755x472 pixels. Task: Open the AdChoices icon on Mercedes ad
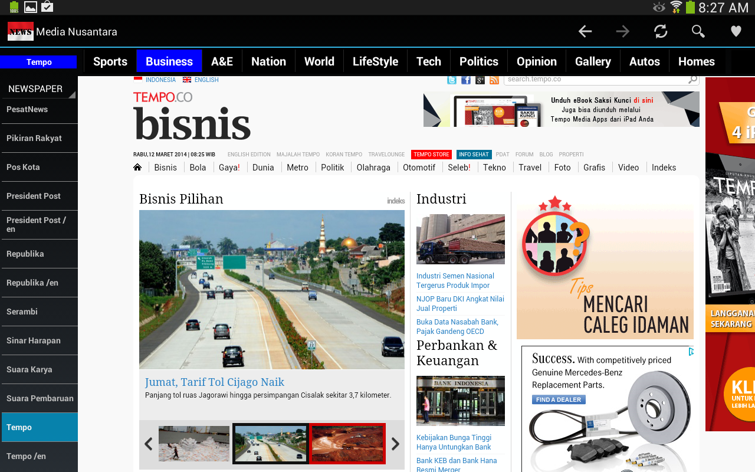coord(691,352)
